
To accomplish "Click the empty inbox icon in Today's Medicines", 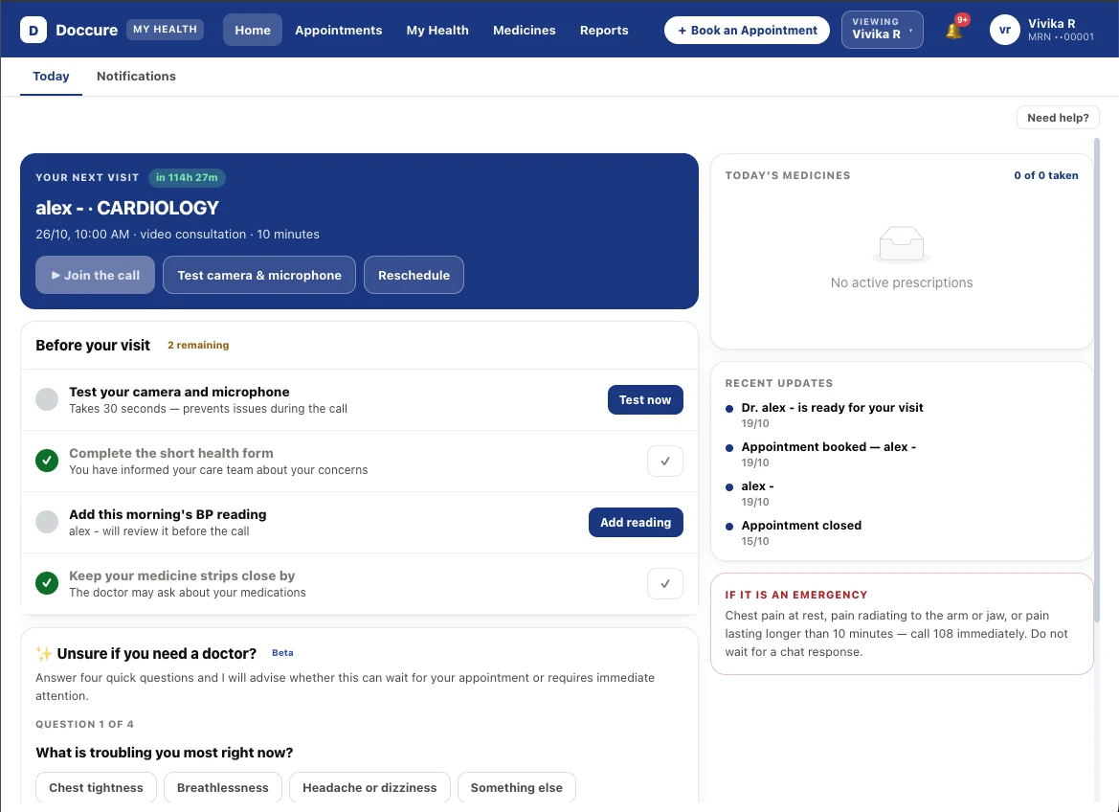I will (902, 243).
